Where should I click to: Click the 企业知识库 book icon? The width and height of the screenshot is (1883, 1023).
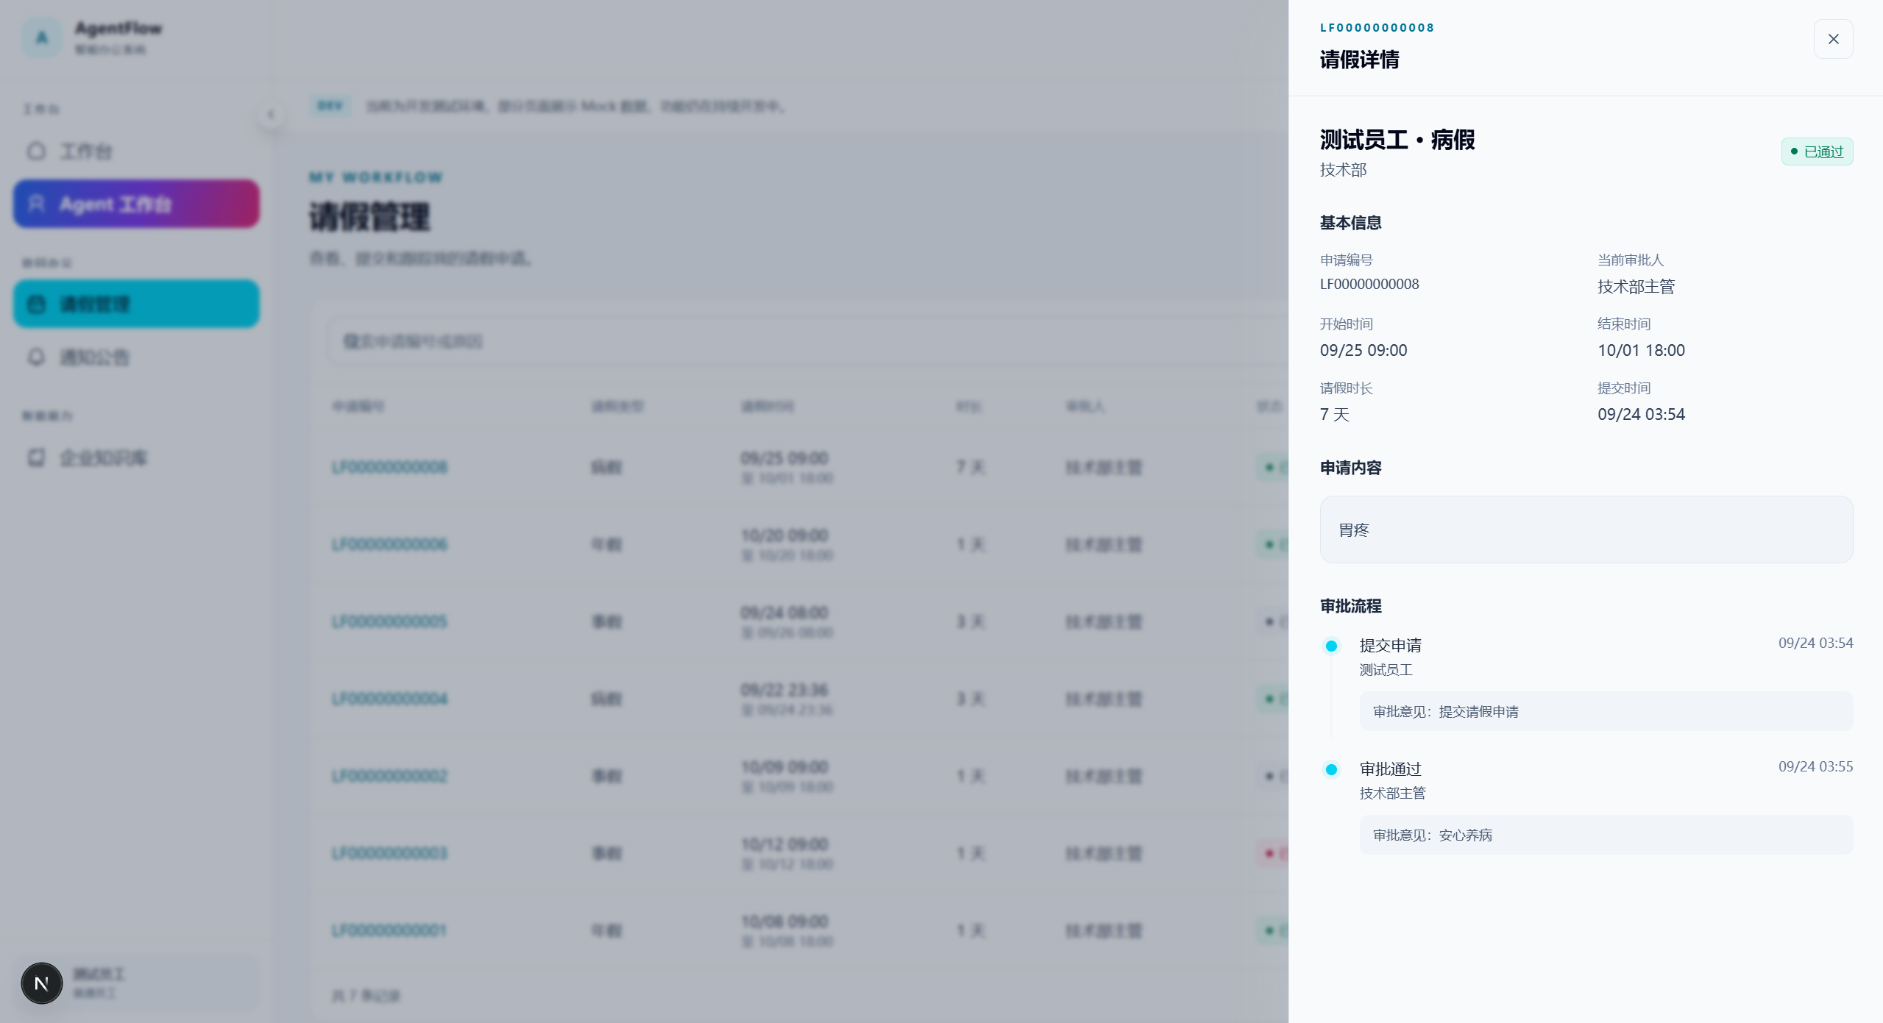(x=36, y=457)
